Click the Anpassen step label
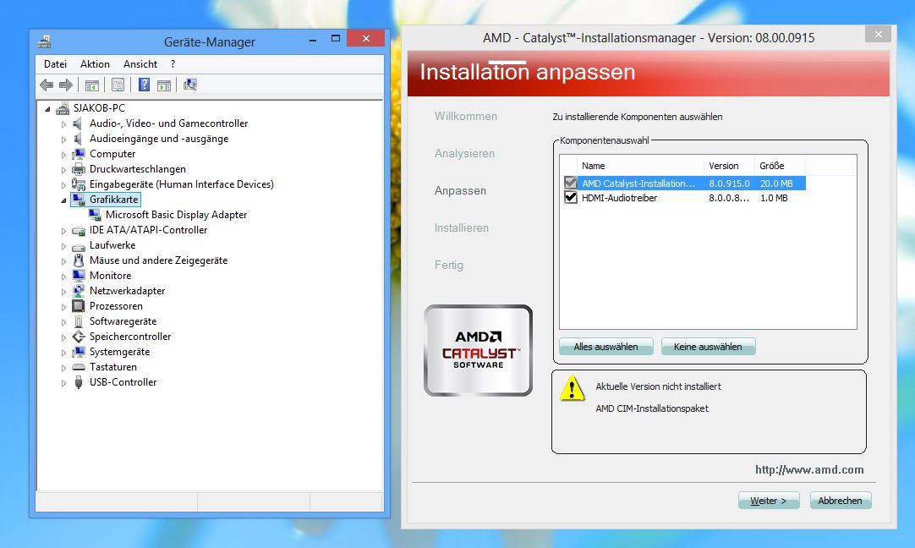The height and width of the screenshot is (548, 915). (460, 191)
